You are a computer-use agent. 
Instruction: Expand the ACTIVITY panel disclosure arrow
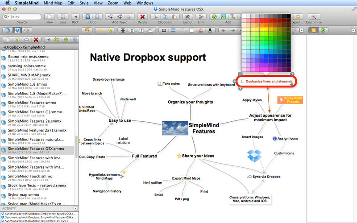point(76,208)
